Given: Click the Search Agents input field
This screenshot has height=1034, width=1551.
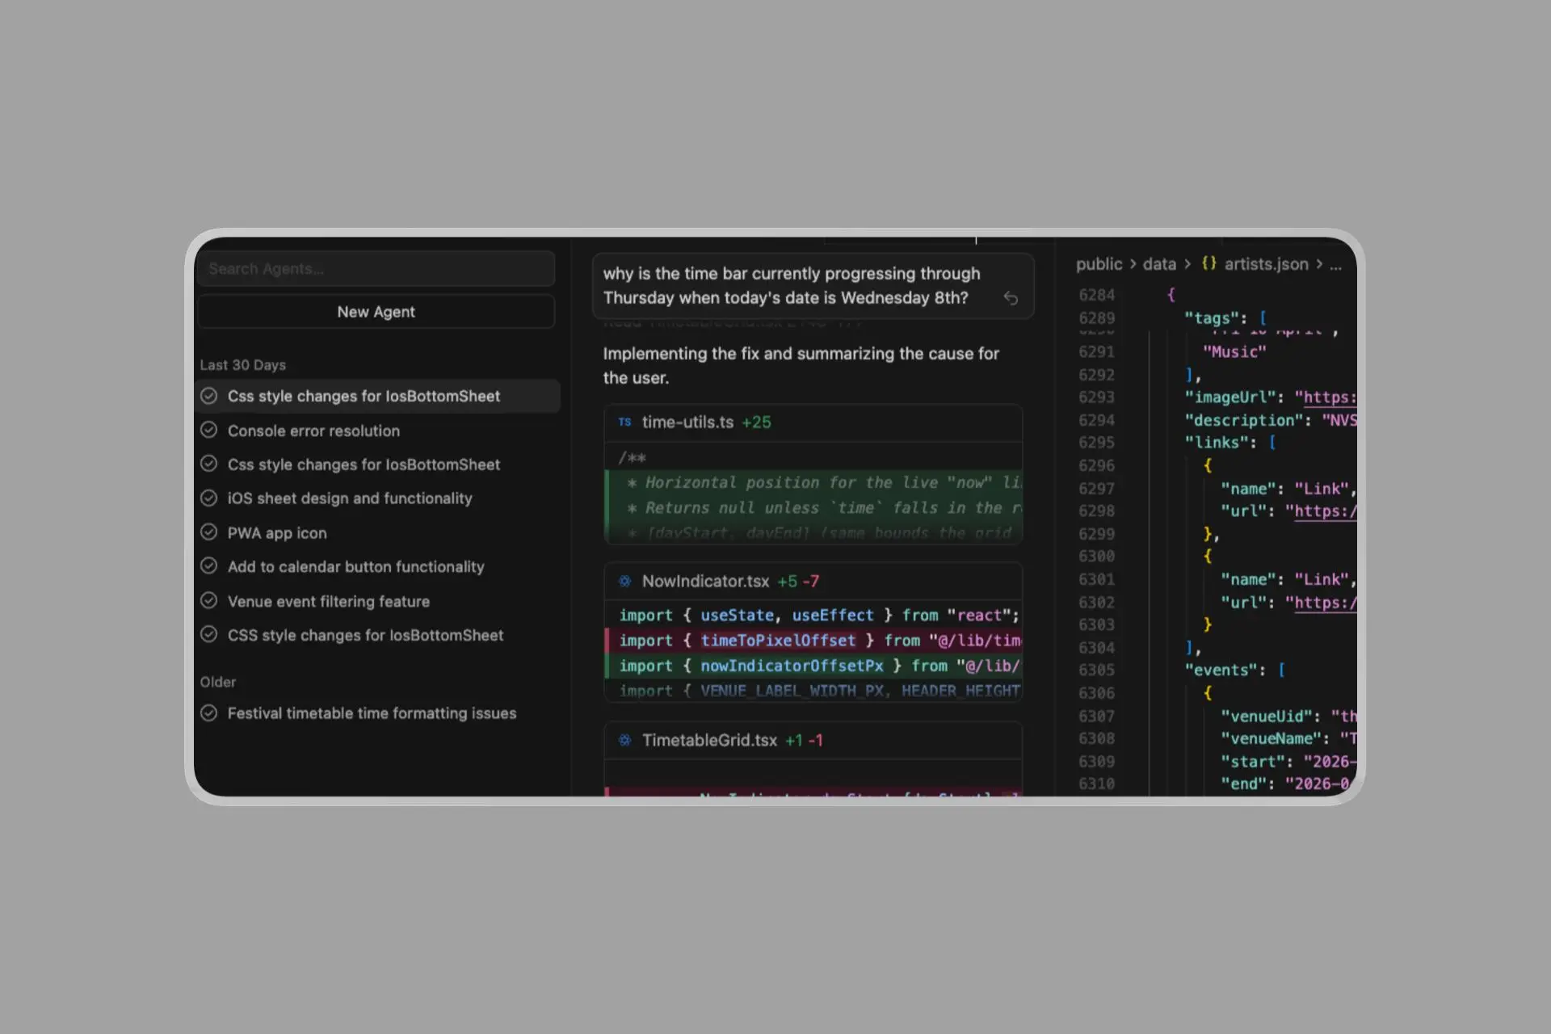Looking at the screenshot, I should pyautogui.click(x=376, y=269).
